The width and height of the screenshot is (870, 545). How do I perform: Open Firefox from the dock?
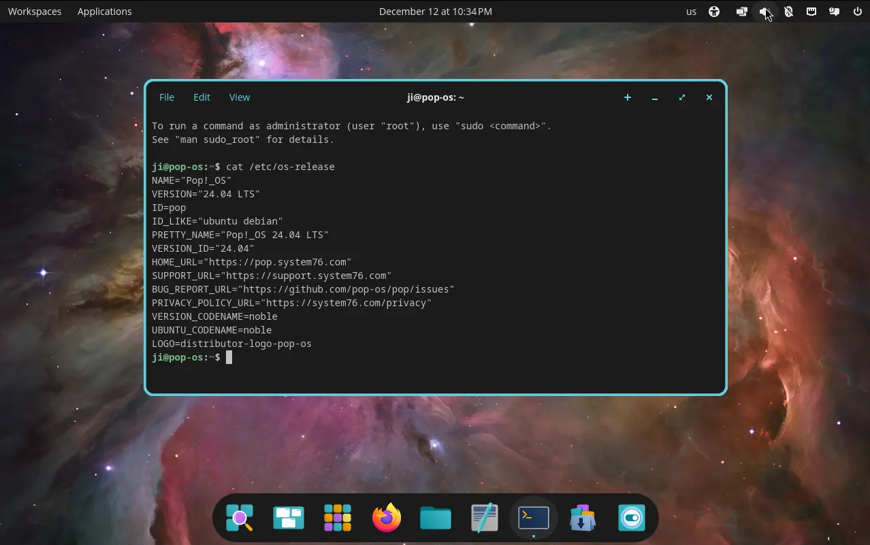click(x=387, y=518)
